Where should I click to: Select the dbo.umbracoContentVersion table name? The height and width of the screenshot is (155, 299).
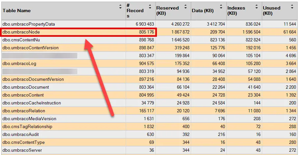[x=31, y=48]
